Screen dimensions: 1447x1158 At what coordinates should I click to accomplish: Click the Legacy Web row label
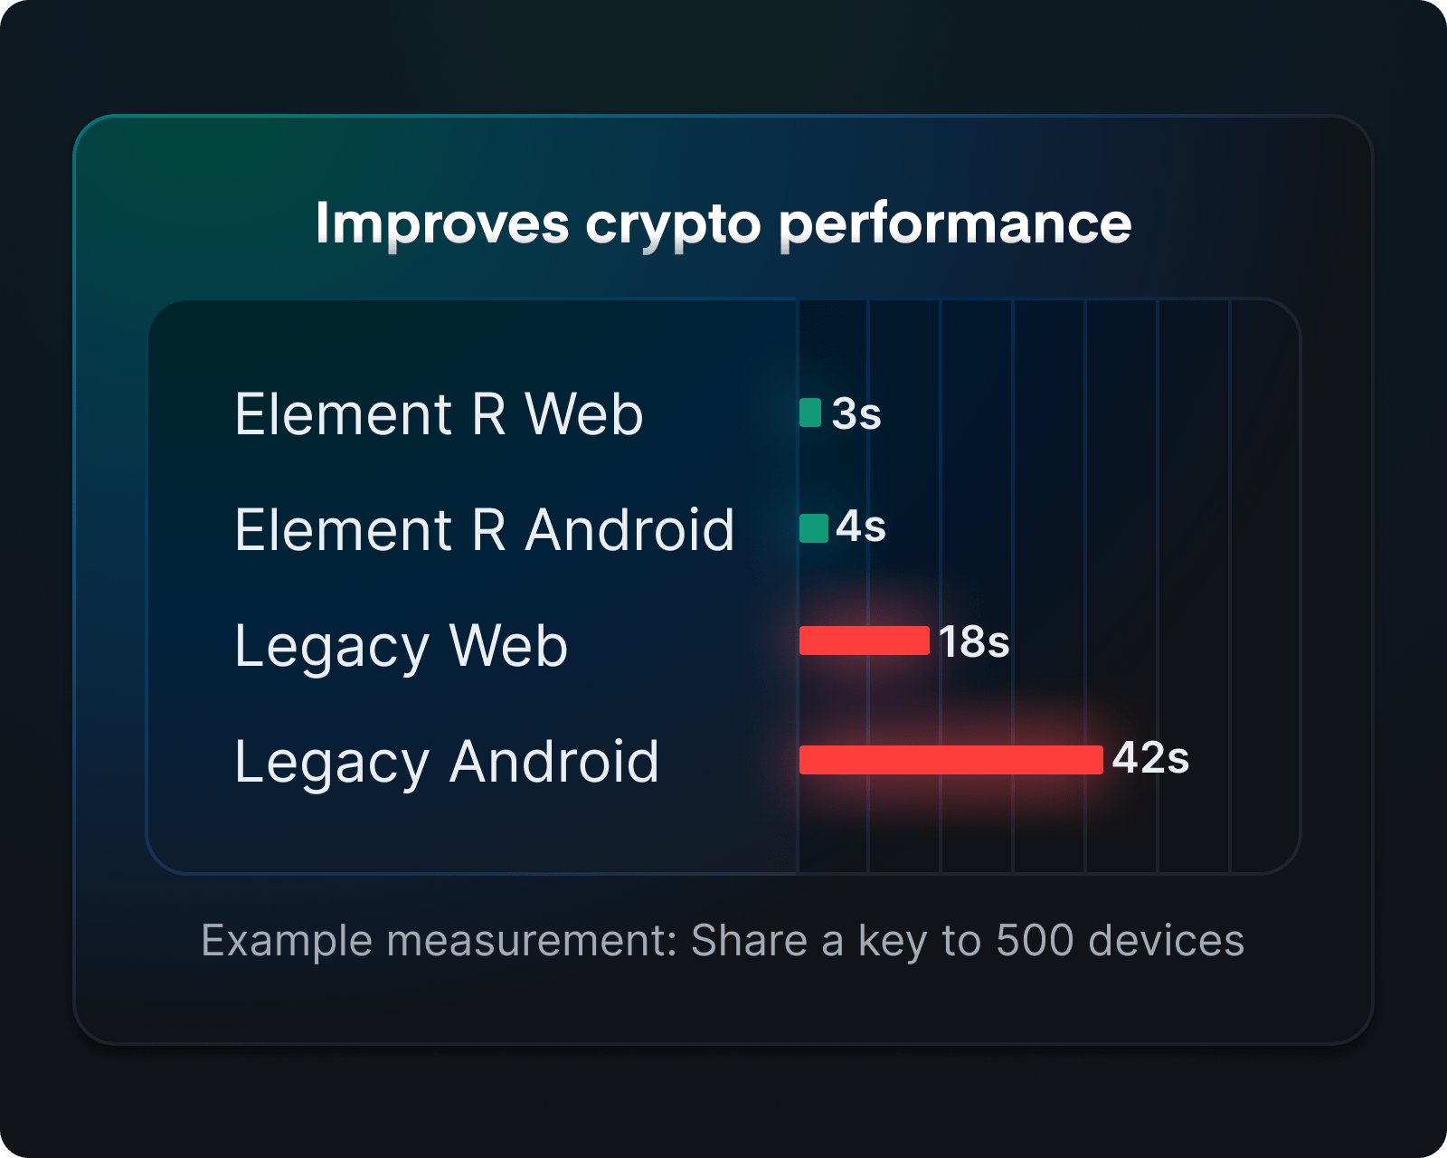tap(401, 648)
